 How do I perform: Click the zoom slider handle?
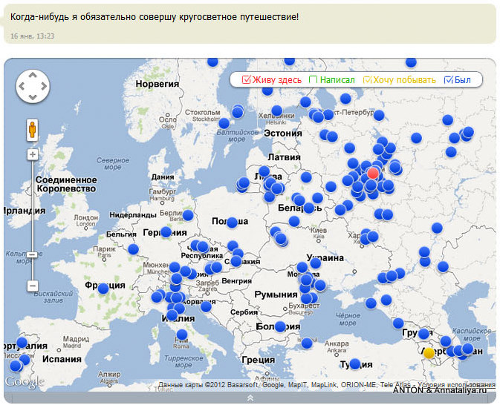tap(32, 254)
